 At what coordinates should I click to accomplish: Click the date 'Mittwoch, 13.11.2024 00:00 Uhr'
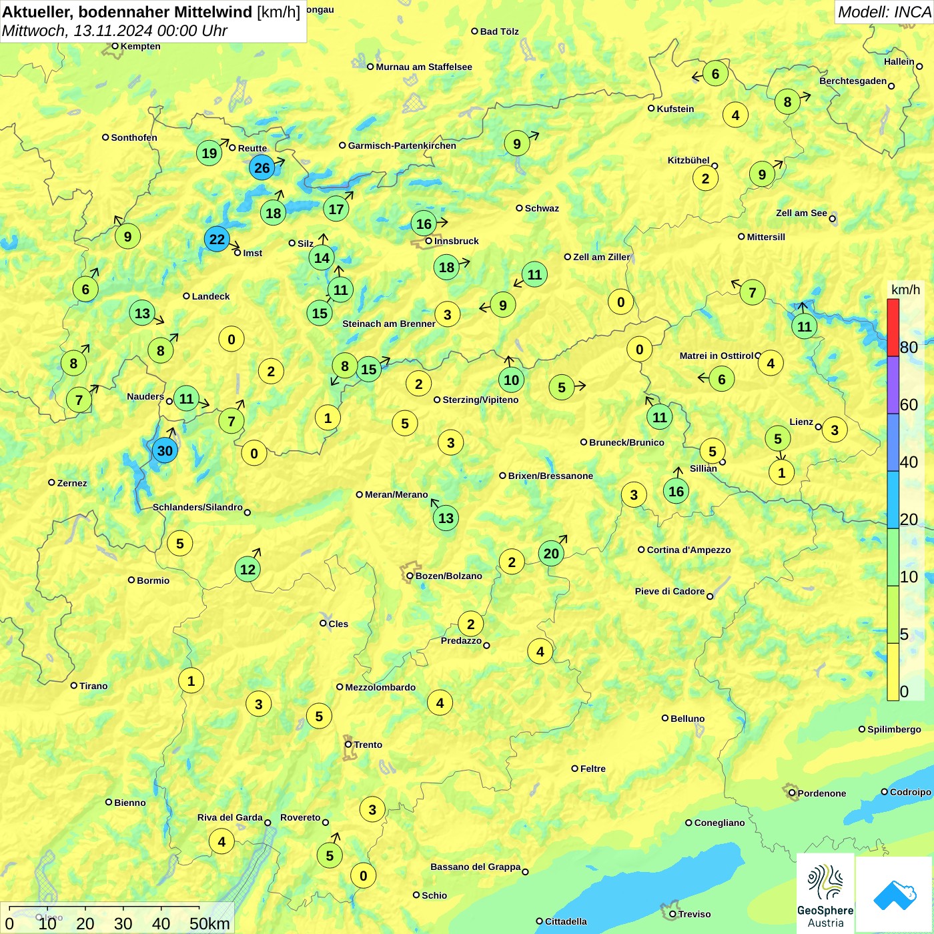coord(115,31)
